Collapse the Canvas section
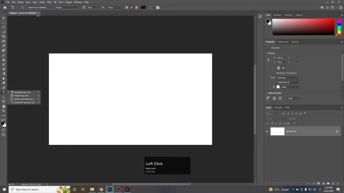The image size is (344, 193). (x=267, y=53)
